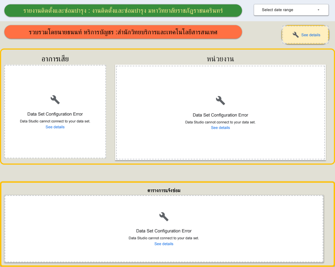Open See details in ตารางการแจ้งซ่อม table error
Viewport: 335px width, 267px height.
164,244
